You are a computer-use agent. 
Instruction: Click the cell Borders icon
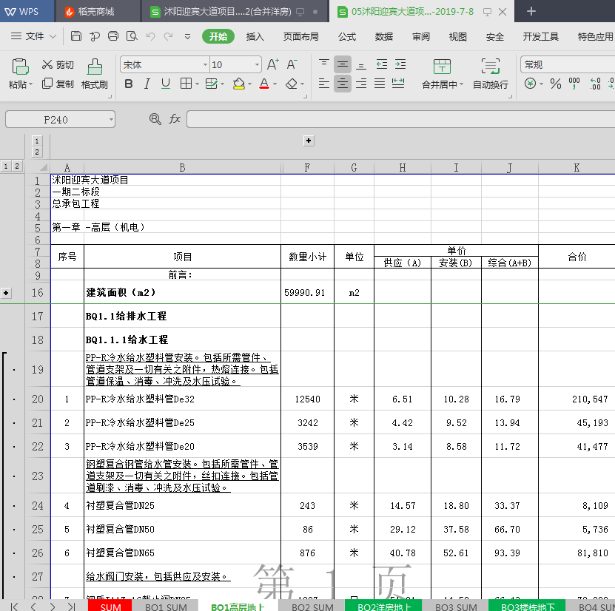coord(186,84)
